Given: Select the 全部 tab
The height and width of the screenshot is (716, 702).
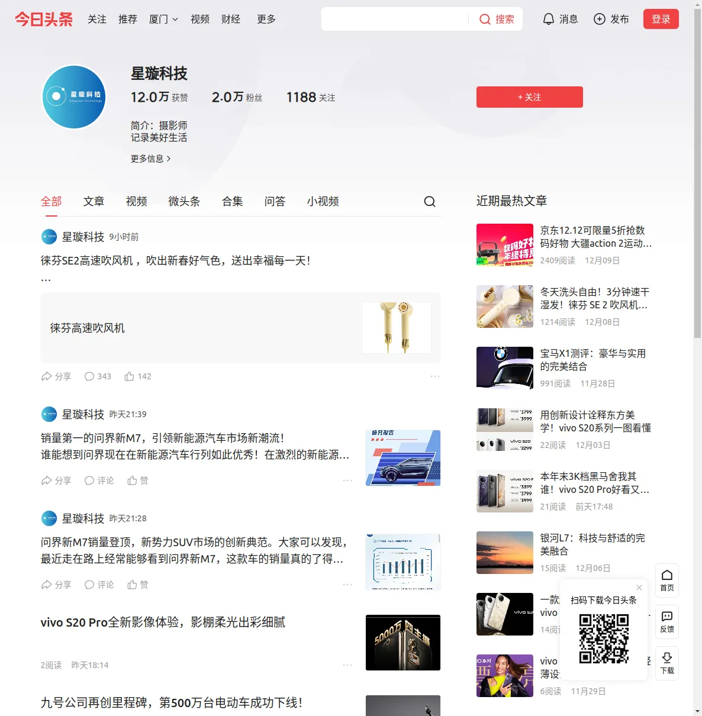Looking at the screenshot, I should (51, 201).
